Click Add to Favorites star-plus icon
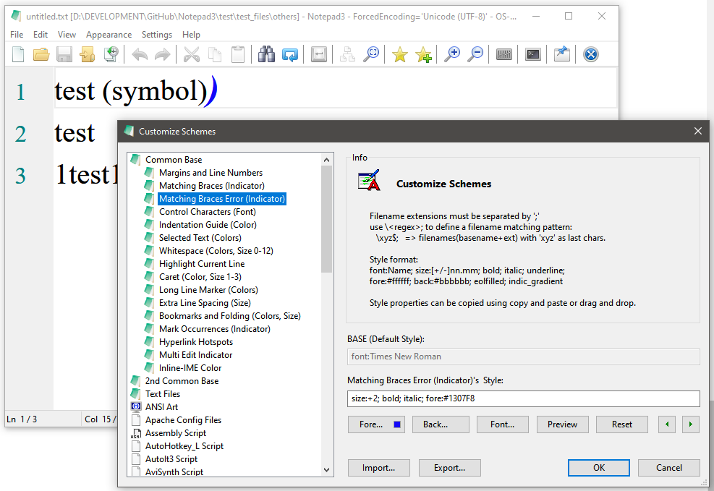The width and height of the screenshot is (714, 491). click(423, 55)
